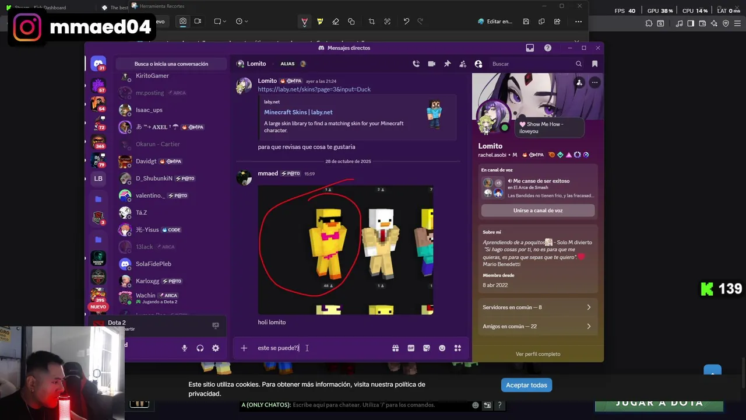Open Snipping Tool more options menu
Viewport: 746px width, 420px height.
578,22
